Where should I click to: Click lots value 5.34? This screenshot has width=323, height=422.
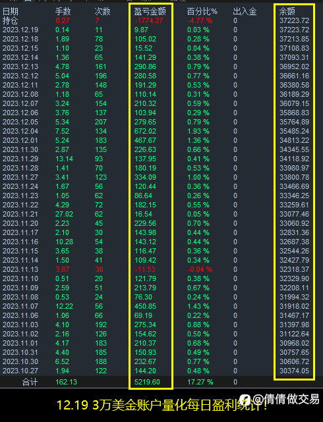click(x=62, y=122)
